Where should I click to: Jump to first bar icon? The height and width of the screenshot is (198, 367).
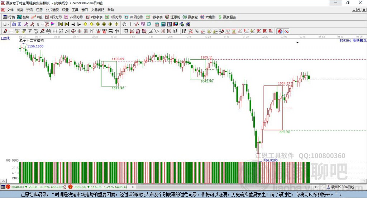point(61,24)
